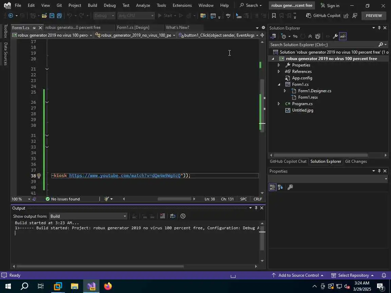Switch to GitHub Copilot Chat tab
This screenshot has width=391, height=293.
click(288, 161)
